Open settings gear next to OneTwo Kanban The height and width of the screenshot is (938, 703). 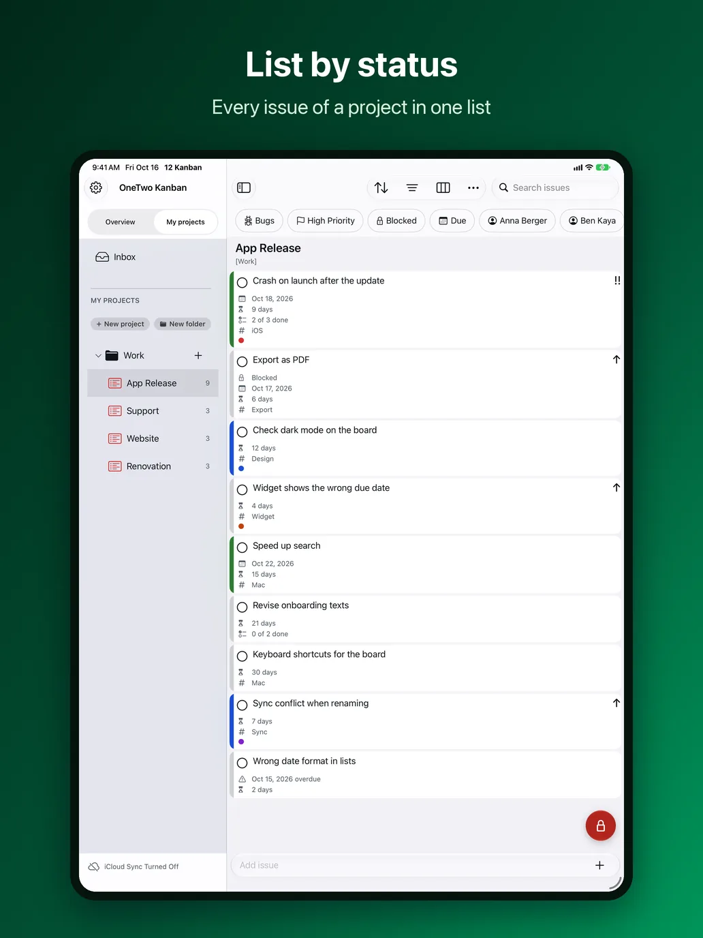pyautogui.click(x=96, y=187)
